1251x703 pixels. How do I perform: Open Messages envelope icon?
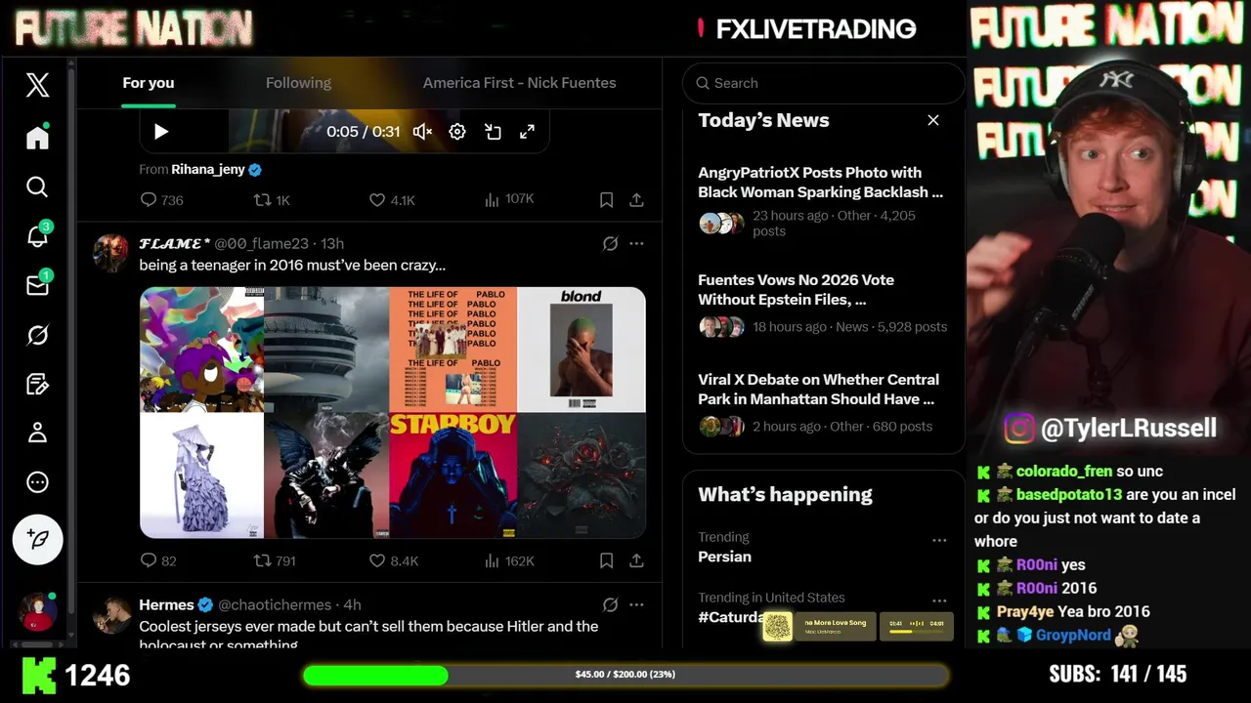(37, 285)
